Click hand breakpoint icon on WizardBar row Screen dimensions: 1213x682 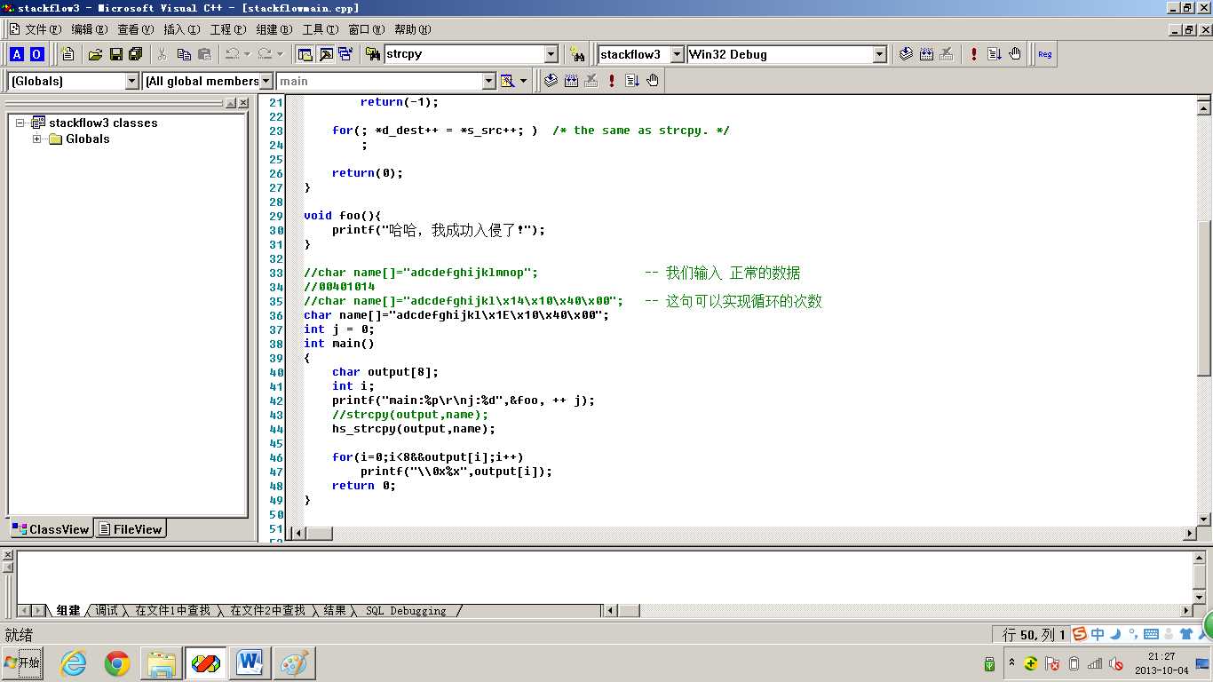coord(653,81)
